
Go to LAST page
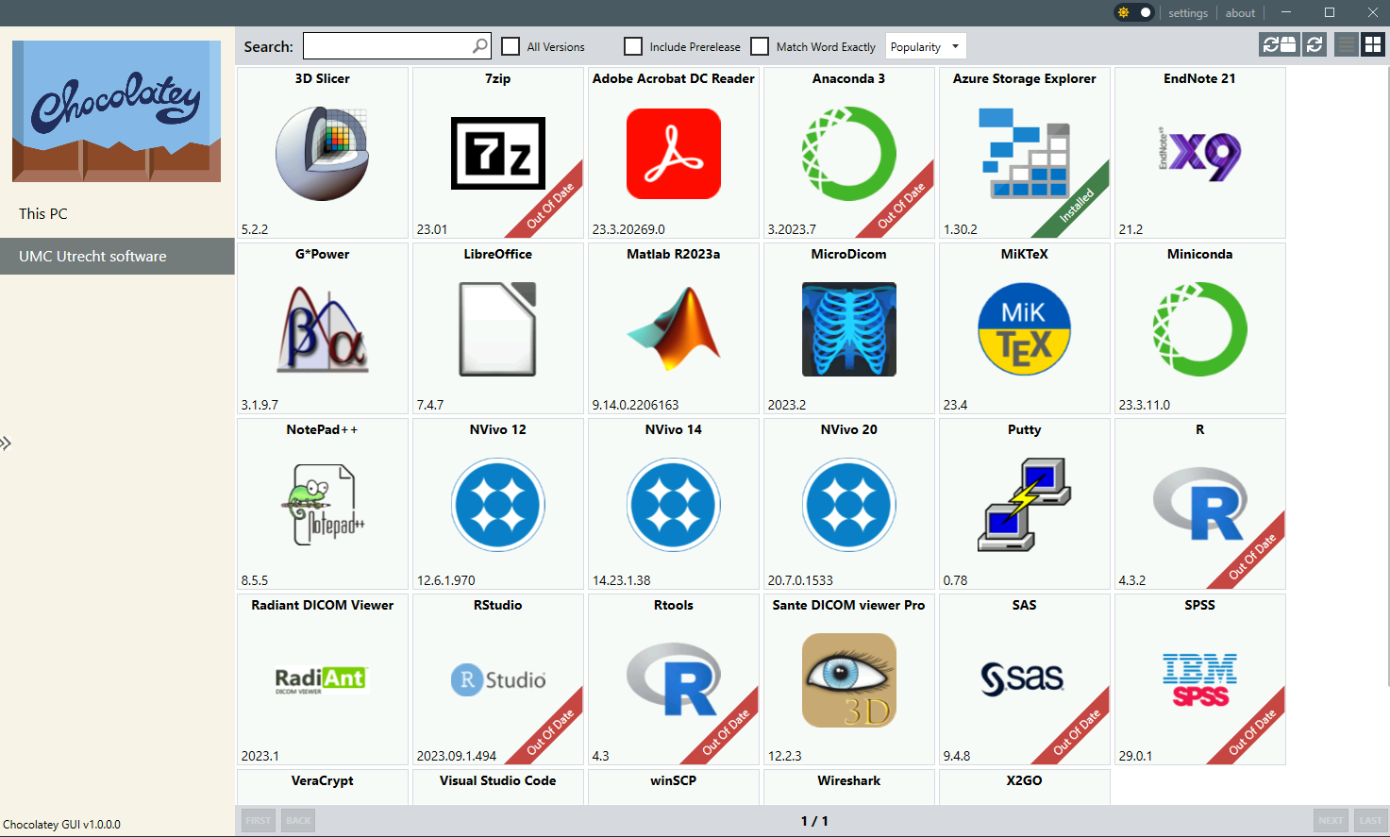coord(1370,821)
